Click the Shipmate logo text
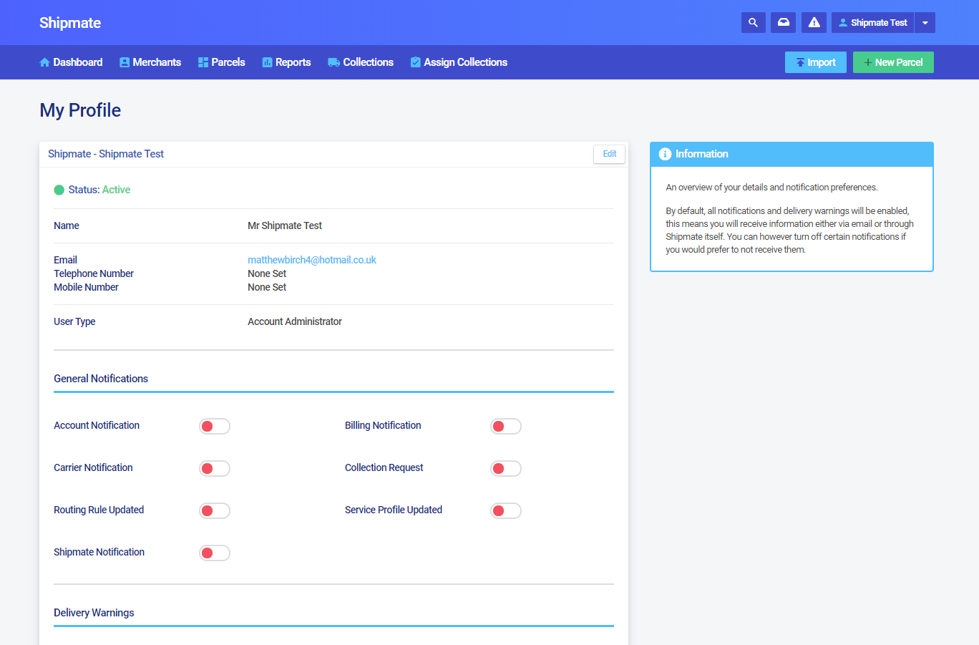Image resolution: width=979 pixels, height=645 pixels. 70,23
